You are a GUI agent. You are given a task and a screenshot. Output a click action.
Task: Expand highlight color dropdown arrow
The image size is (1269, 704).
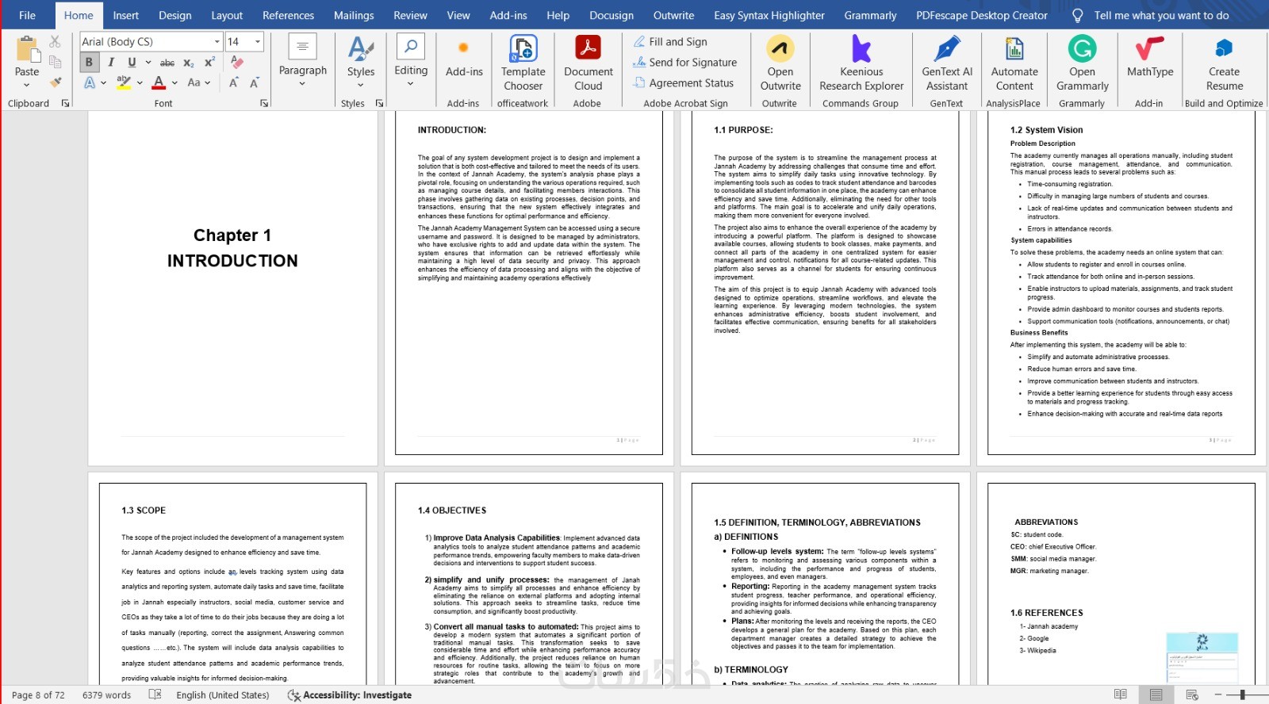pyautogui.click(x=140, y=82)
